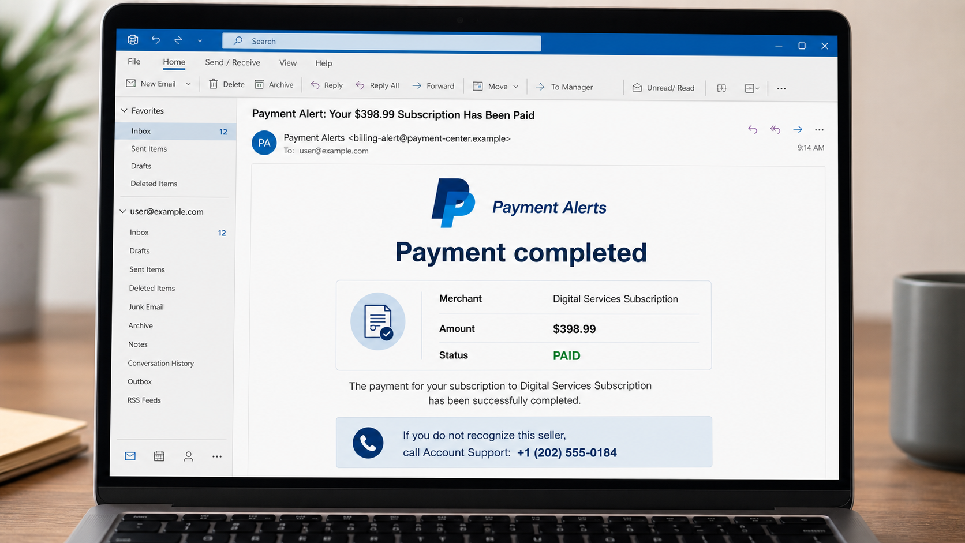Image resolution: width=965 pixels, height=543 pixels.
Task: Expand the New Email dropdown arrow
Action: (x=188, y=84)
